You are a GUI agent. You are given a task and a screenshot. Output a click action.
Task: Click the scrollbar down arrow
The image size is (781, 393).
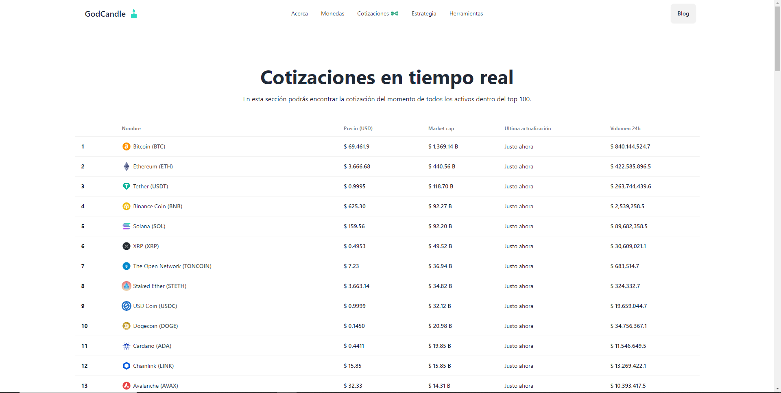tap(777, 389)
